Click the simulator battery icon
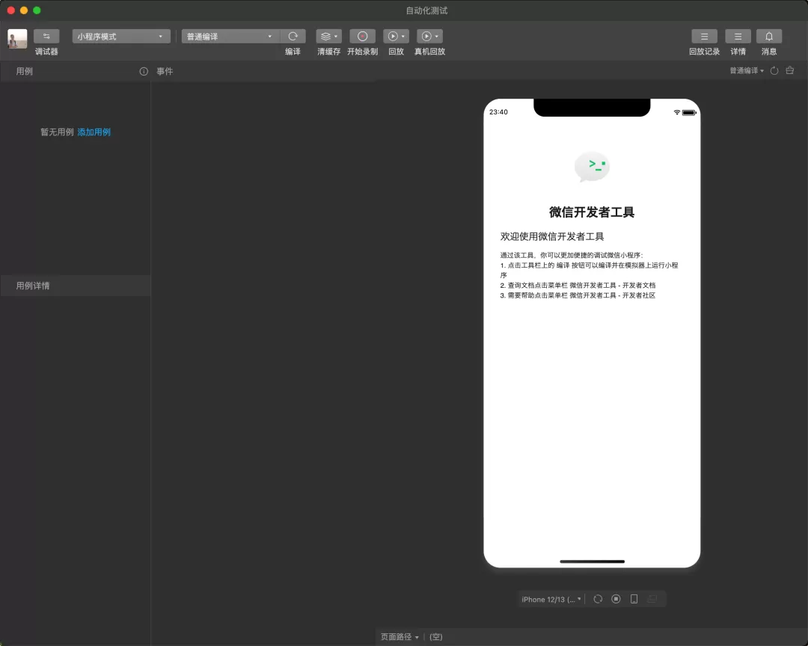 690,112
